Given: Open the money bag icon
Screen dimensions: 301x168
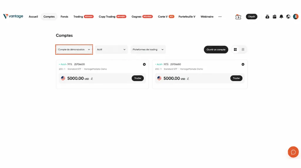Looking at the screenshot, I should click(267, 17).
